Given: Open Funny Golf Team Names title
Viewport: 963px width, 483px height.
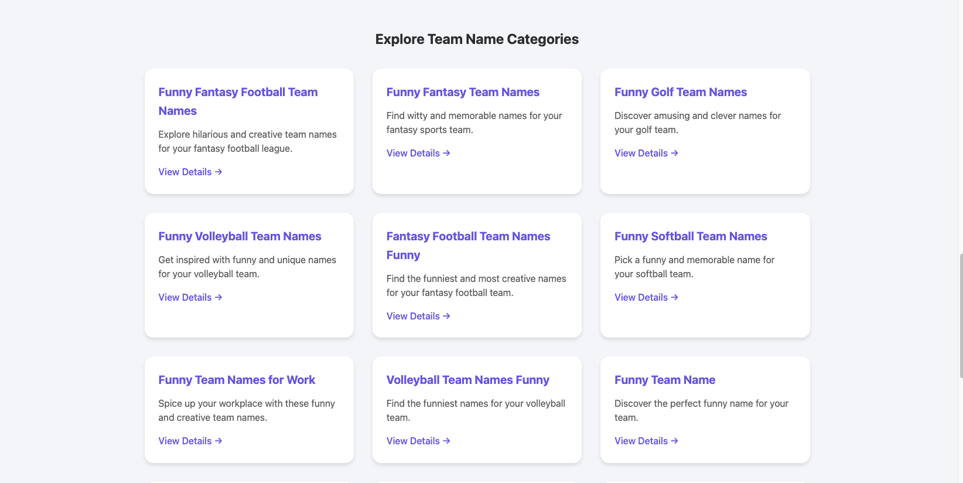Looking at the screenshot, I should coord(681,92).
